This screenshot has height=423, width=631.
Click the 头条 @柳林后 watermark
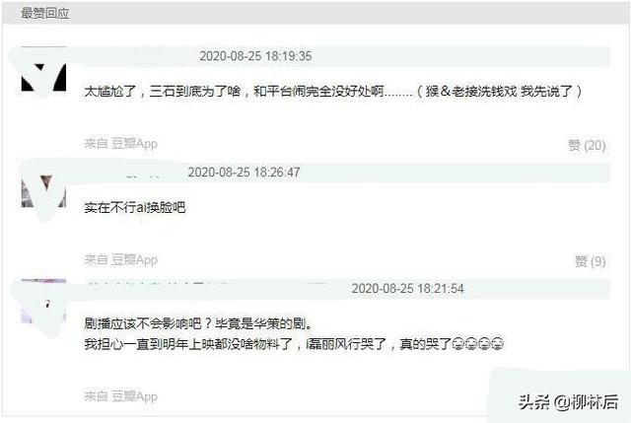(568, 401)
